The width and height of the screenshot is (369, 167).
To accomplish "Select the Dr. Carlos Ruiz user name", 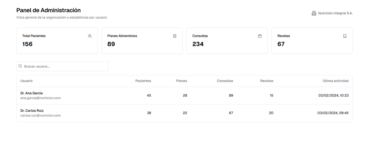I will pos(32,110).
